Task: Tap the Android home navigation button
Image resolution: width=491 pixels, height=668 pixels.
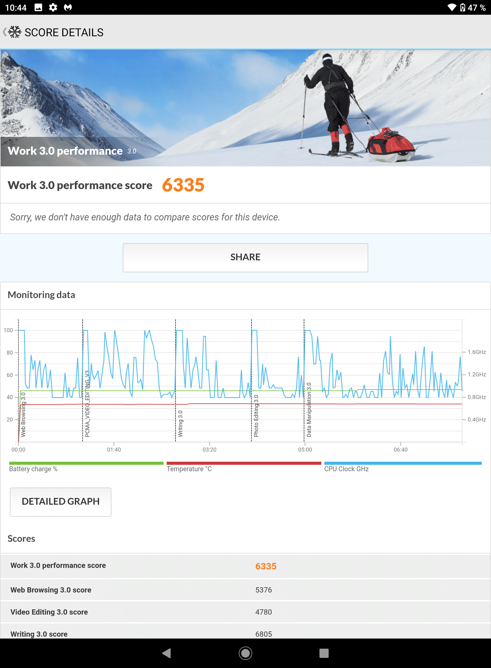Action: point(245,653)
